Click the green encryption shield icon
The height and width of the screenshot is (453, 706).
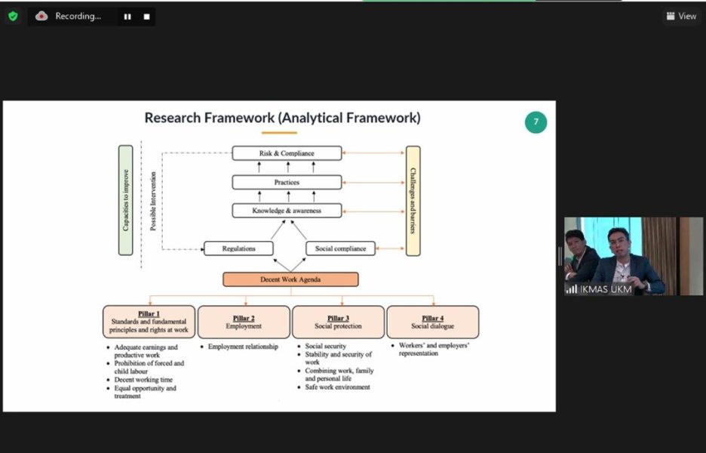(x=13, y=16)
